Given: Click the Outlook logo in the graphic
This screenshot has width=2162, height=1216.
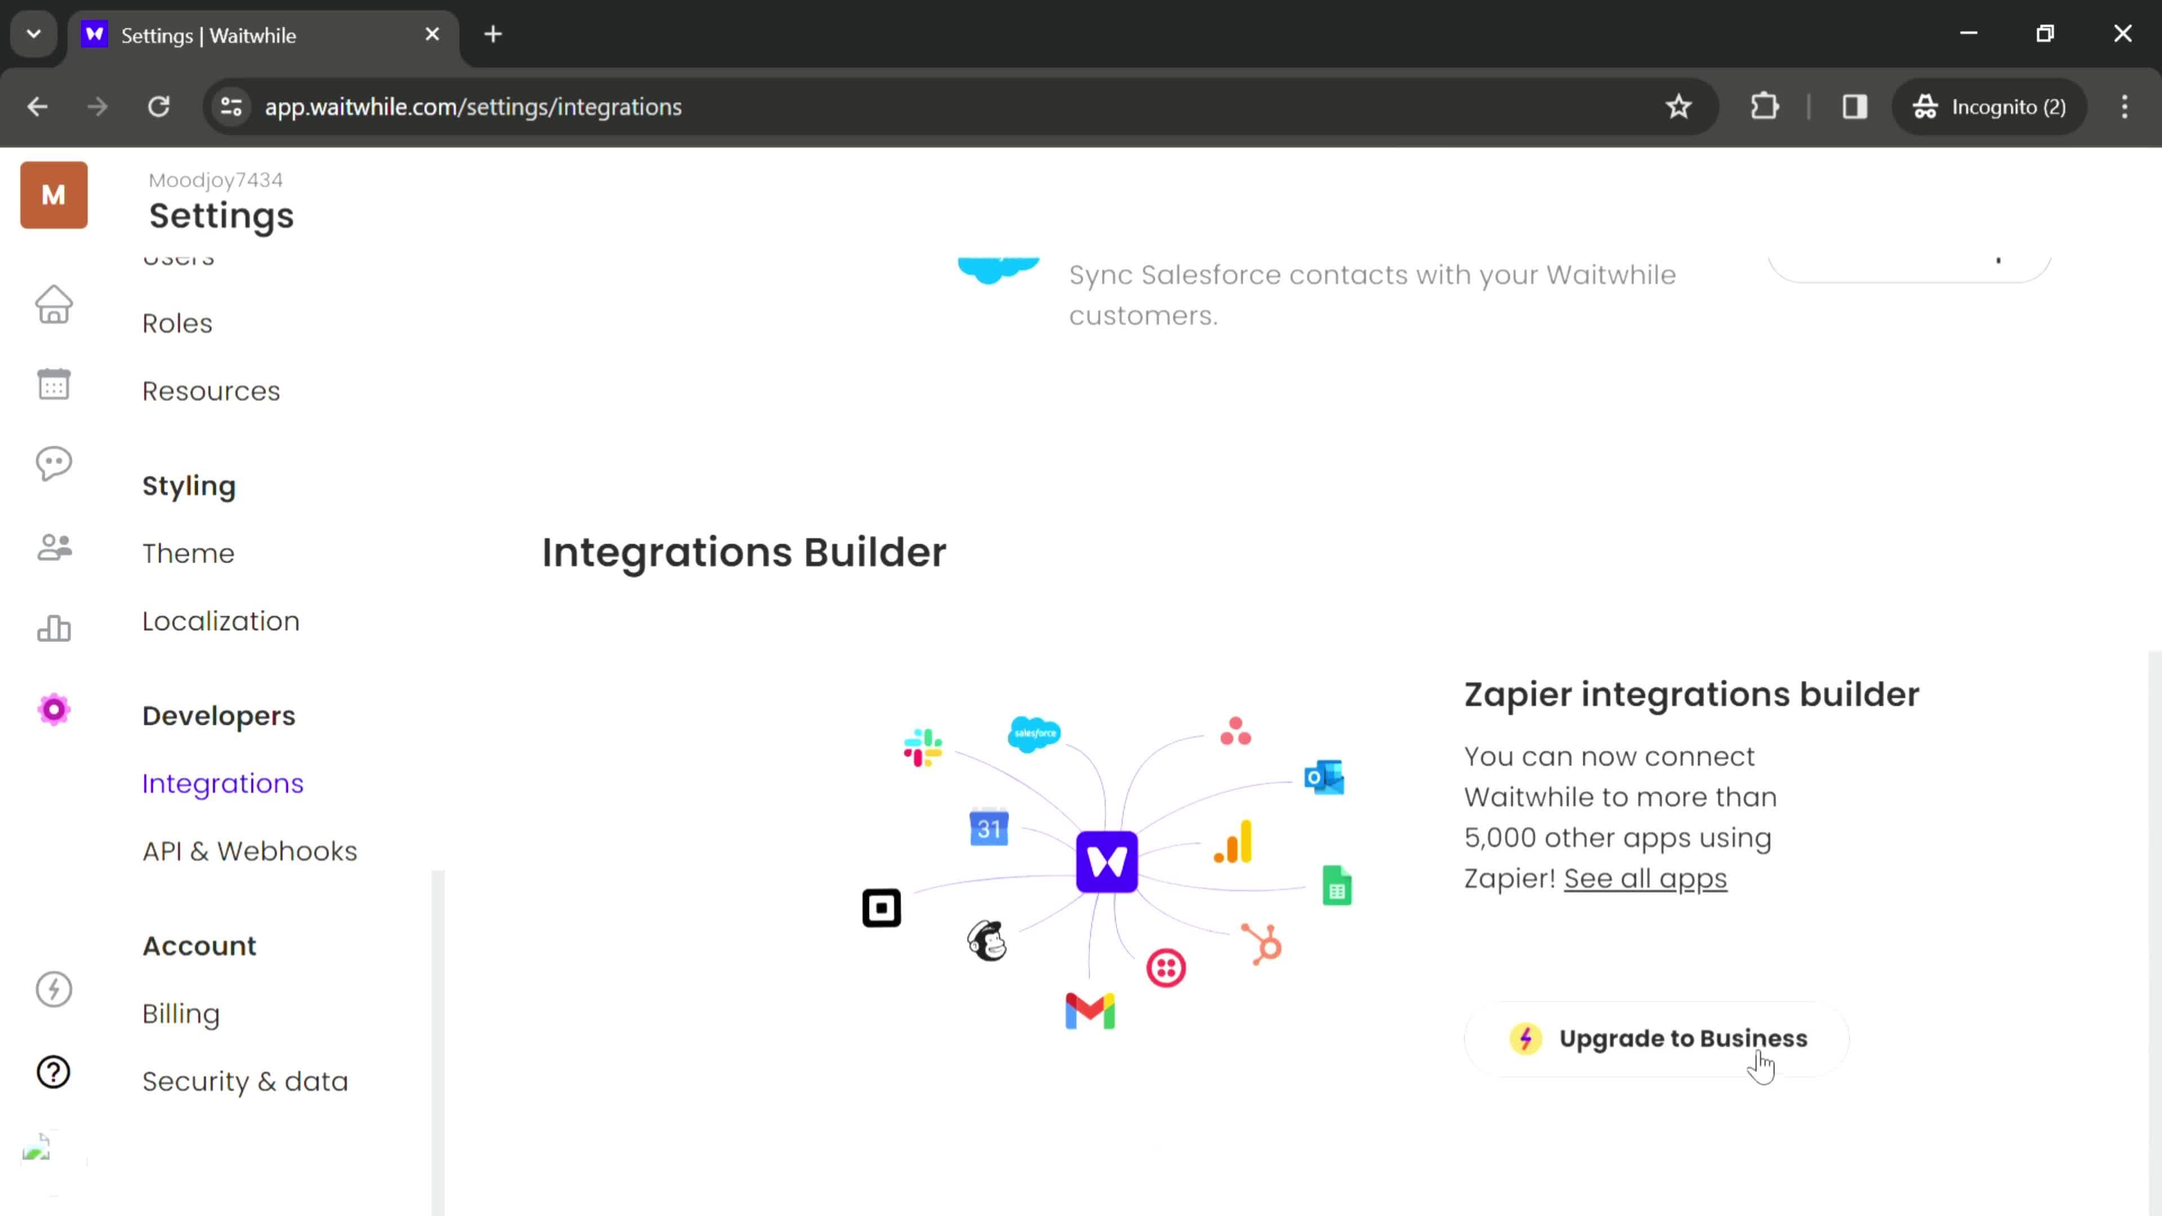Looking at the screenshot, I should 1324,777.
